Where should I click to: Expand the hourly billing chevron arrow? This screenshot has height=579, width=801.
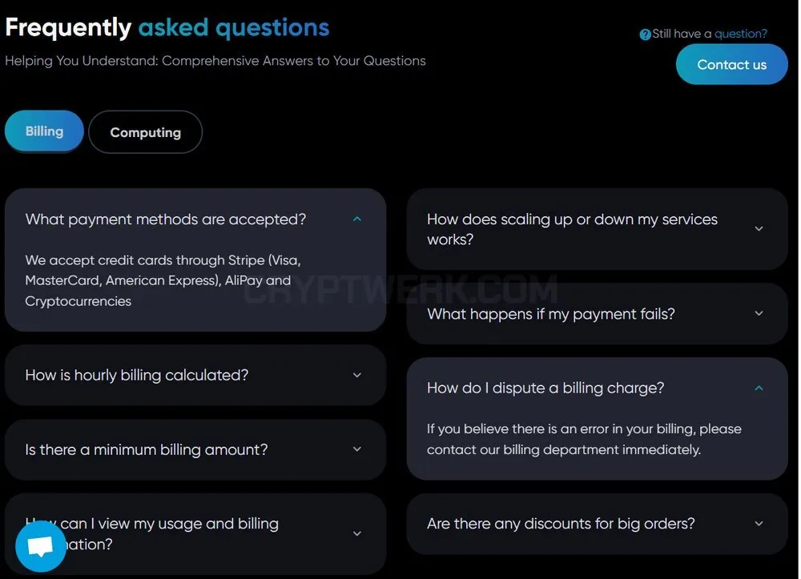[357, 375]
